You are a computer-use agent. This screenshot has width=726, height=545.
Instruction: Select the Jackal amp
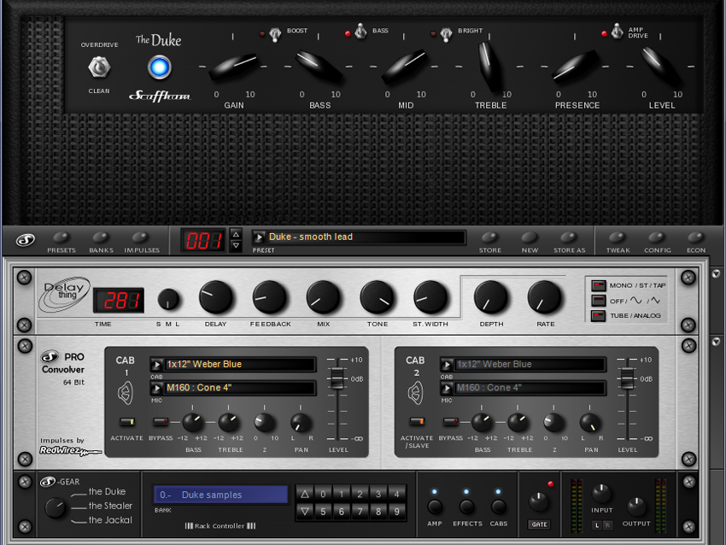point(110,520)
